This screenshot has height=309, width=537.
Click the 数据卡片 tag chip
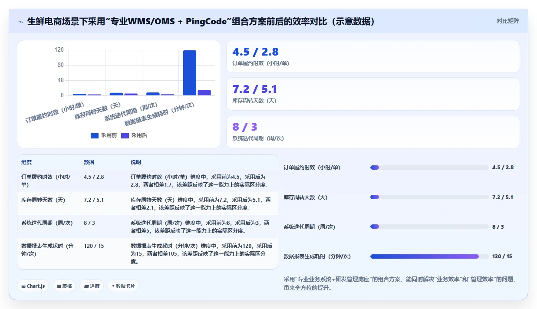123,286
